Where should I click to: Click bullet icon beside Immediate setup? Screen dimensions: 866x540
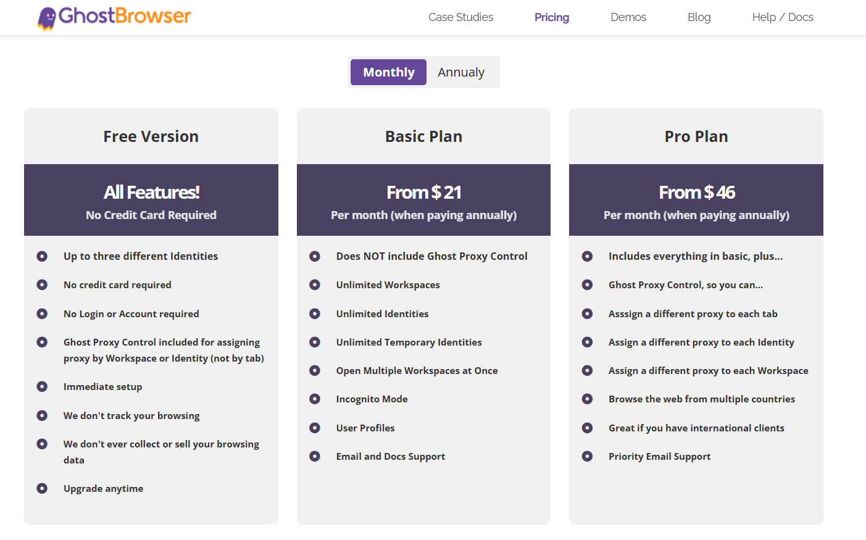point(42,386)
